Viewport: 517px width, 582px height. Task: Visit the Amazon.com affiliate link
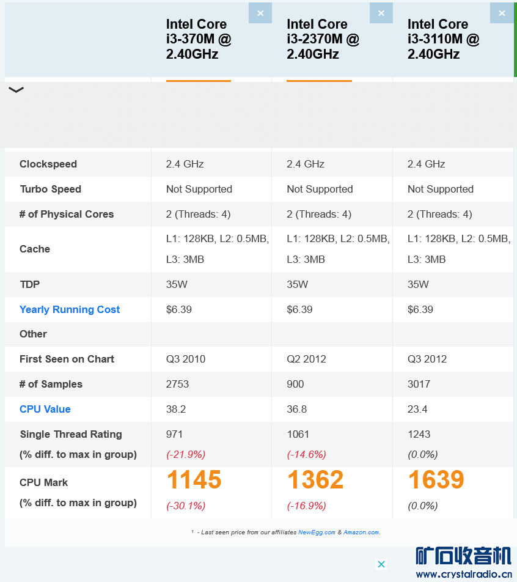click(361, 532)
